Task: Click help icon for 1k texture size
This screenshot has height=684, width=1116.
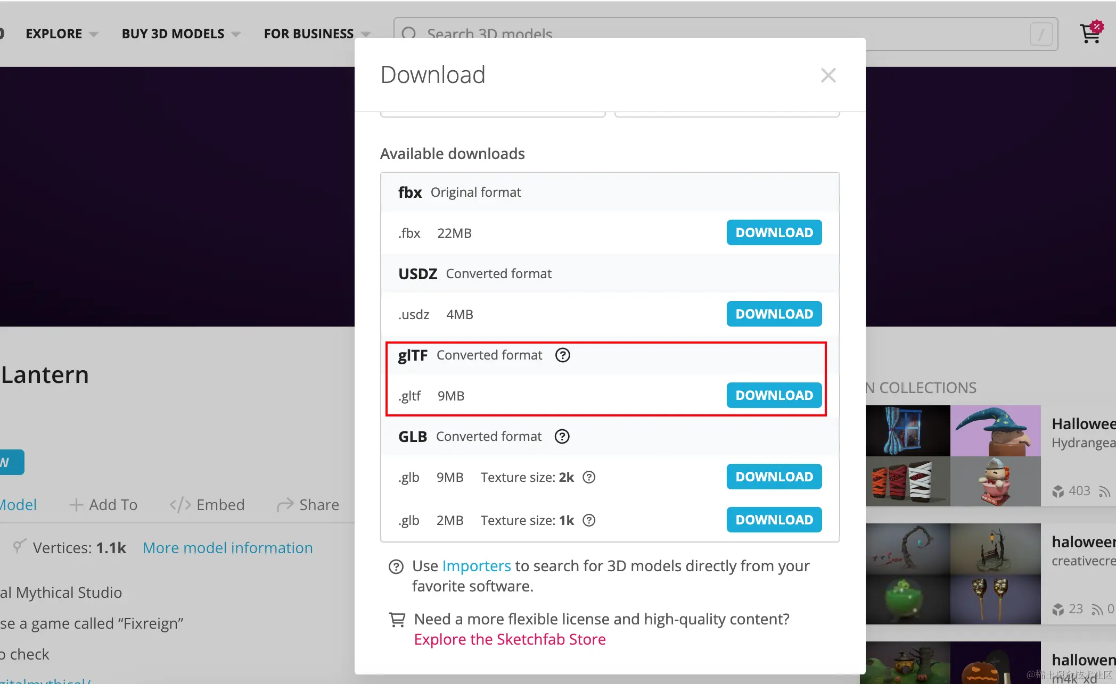Action: click(588, 520)
